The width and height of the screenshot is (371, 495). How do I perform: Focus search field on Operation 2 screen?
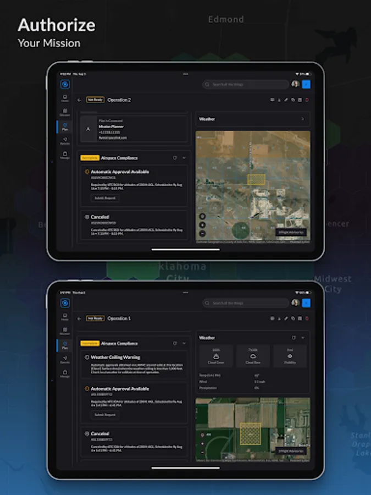pos(246,84)
